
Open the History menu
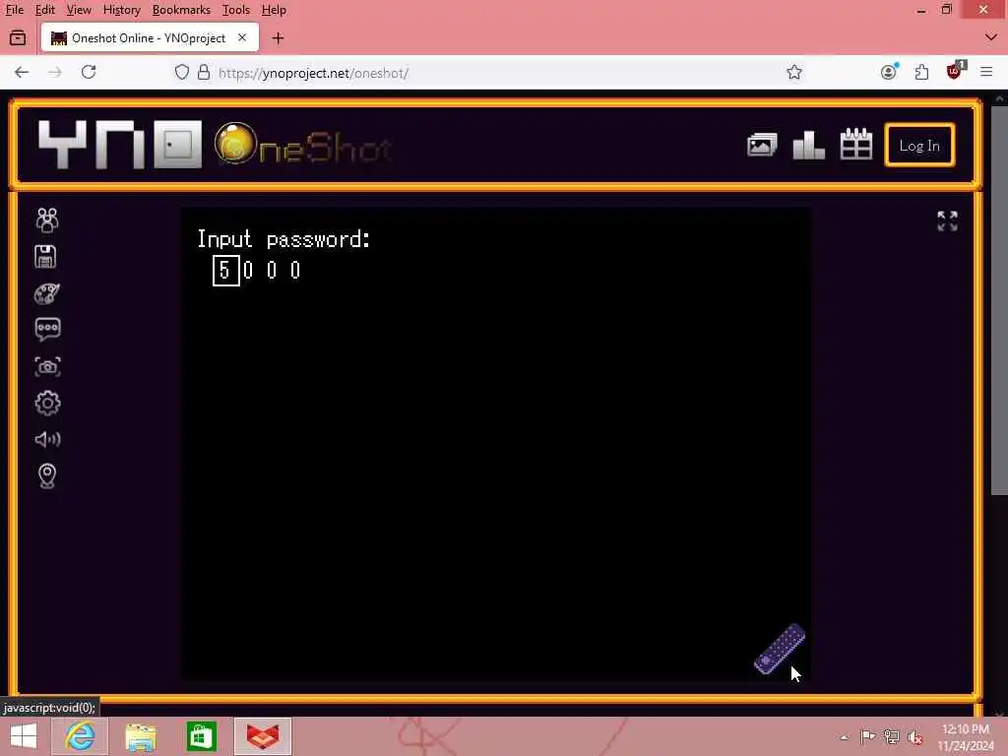click(x=121, y=10)
